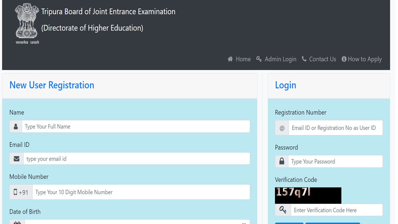Open the Admin Login page
The width and height of the screenshot is (398, 224).
tap(280, 59)
